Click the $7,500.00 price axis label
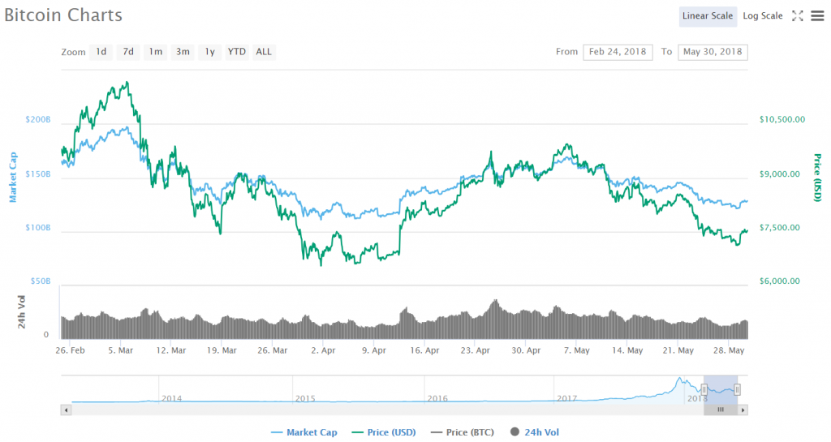The image size is (831, 442). point(780,228)
